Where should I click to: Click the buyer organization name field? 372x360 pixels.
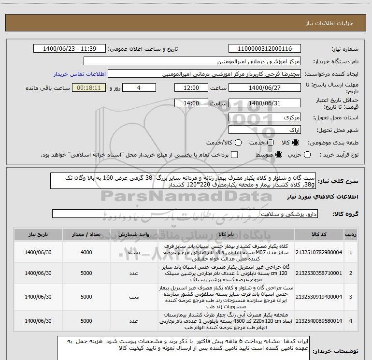pyautogui.click(x=192, y=61)
